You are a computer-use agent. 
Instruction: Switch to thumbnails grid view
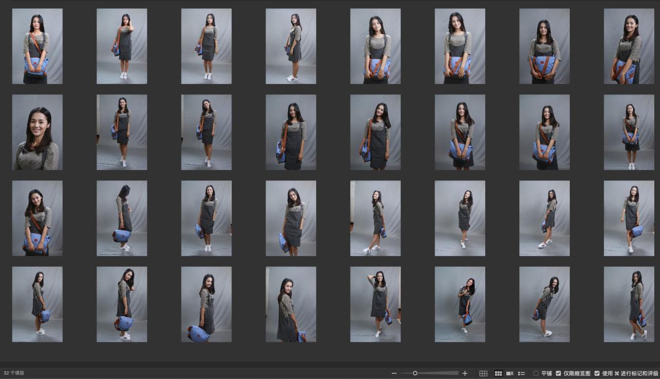click(499, 373)
